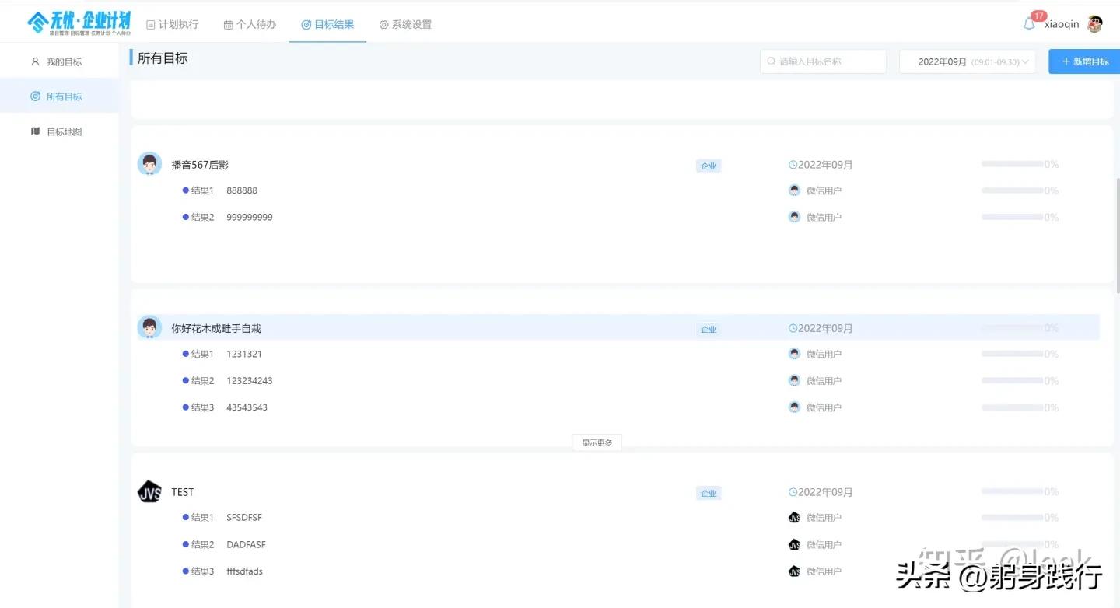
Task: Click the 企业 tag on the TEST goal
Action: 708,493
